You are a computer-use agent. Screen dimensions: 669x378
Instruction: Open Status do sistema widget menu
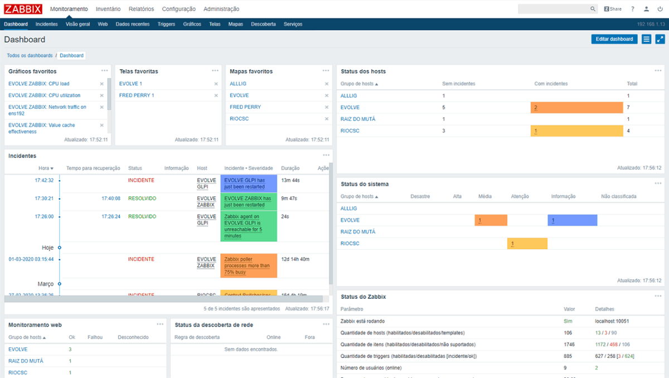tap(658, 183)
